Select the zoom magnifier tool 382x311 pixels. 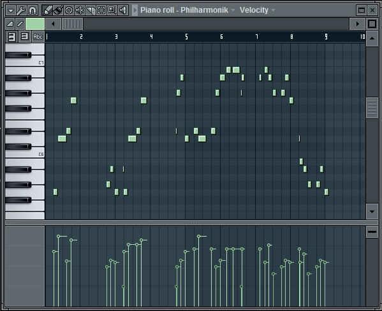(112, 10)
